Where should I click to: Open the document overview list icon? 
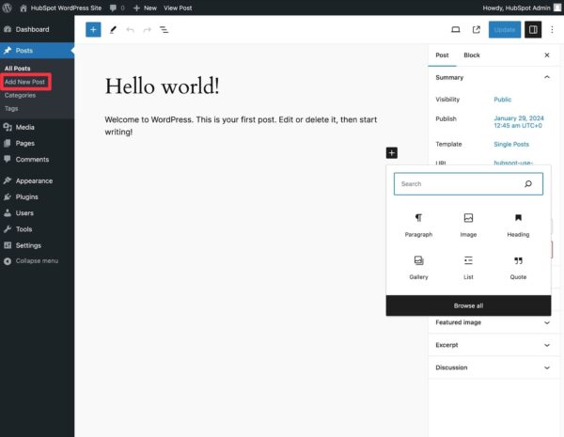click(164, 29)
